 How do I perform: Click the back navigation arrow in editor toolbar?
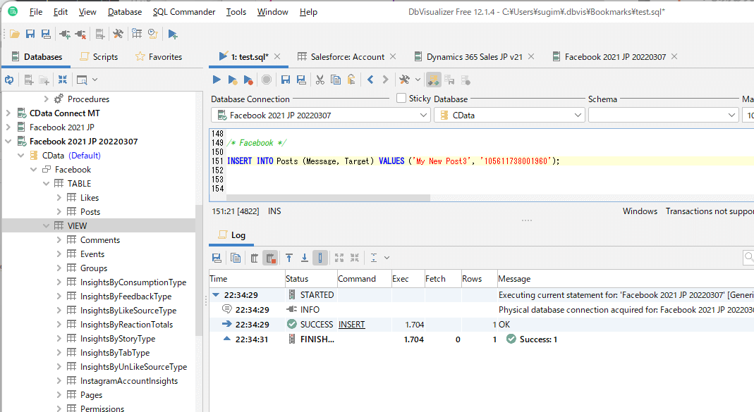pos(370,80)
